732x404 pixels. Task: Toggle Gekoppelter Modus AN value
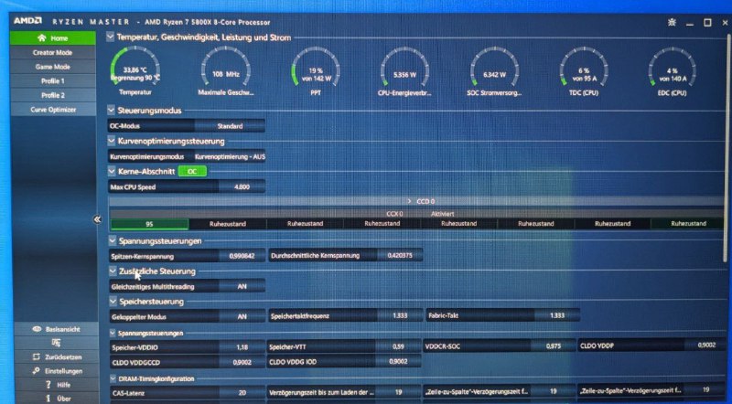click(242, 316)
